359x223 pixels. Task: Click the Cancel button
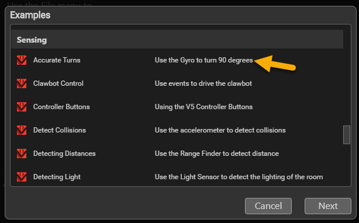point(268,206)
